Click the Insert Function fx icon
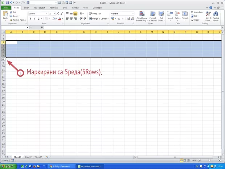225x169 pixels. coord(42,27)
